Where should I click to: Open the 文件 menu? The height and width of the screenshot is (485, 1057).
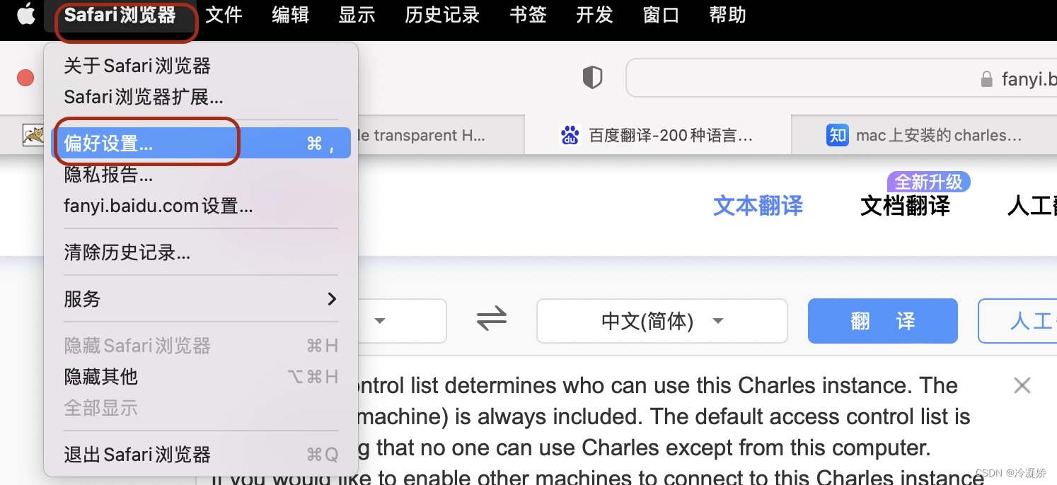[224, 15]
